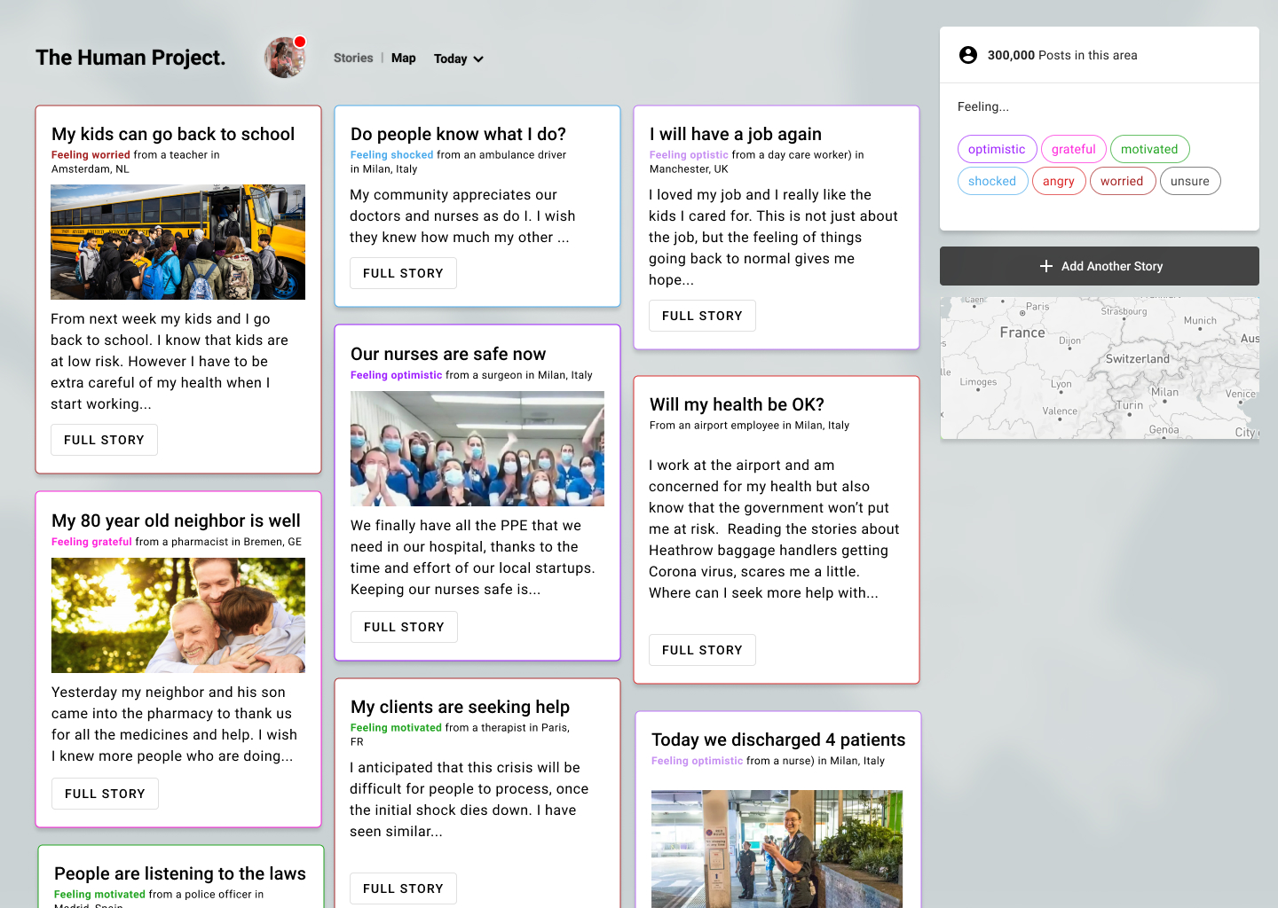
Task: Open full story of Do people know what I do
Action: [x=403, y=273]
